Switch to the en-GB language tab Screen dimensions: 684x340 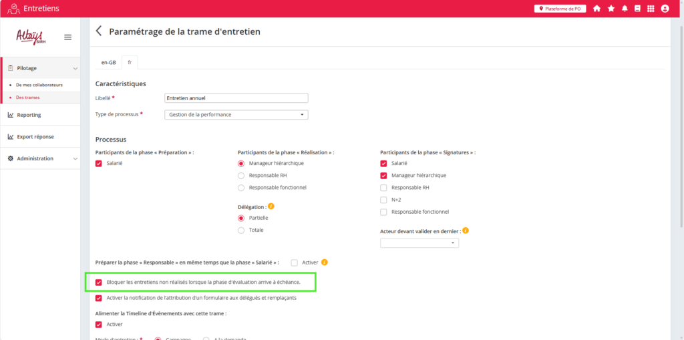click(x=108, y=62)
